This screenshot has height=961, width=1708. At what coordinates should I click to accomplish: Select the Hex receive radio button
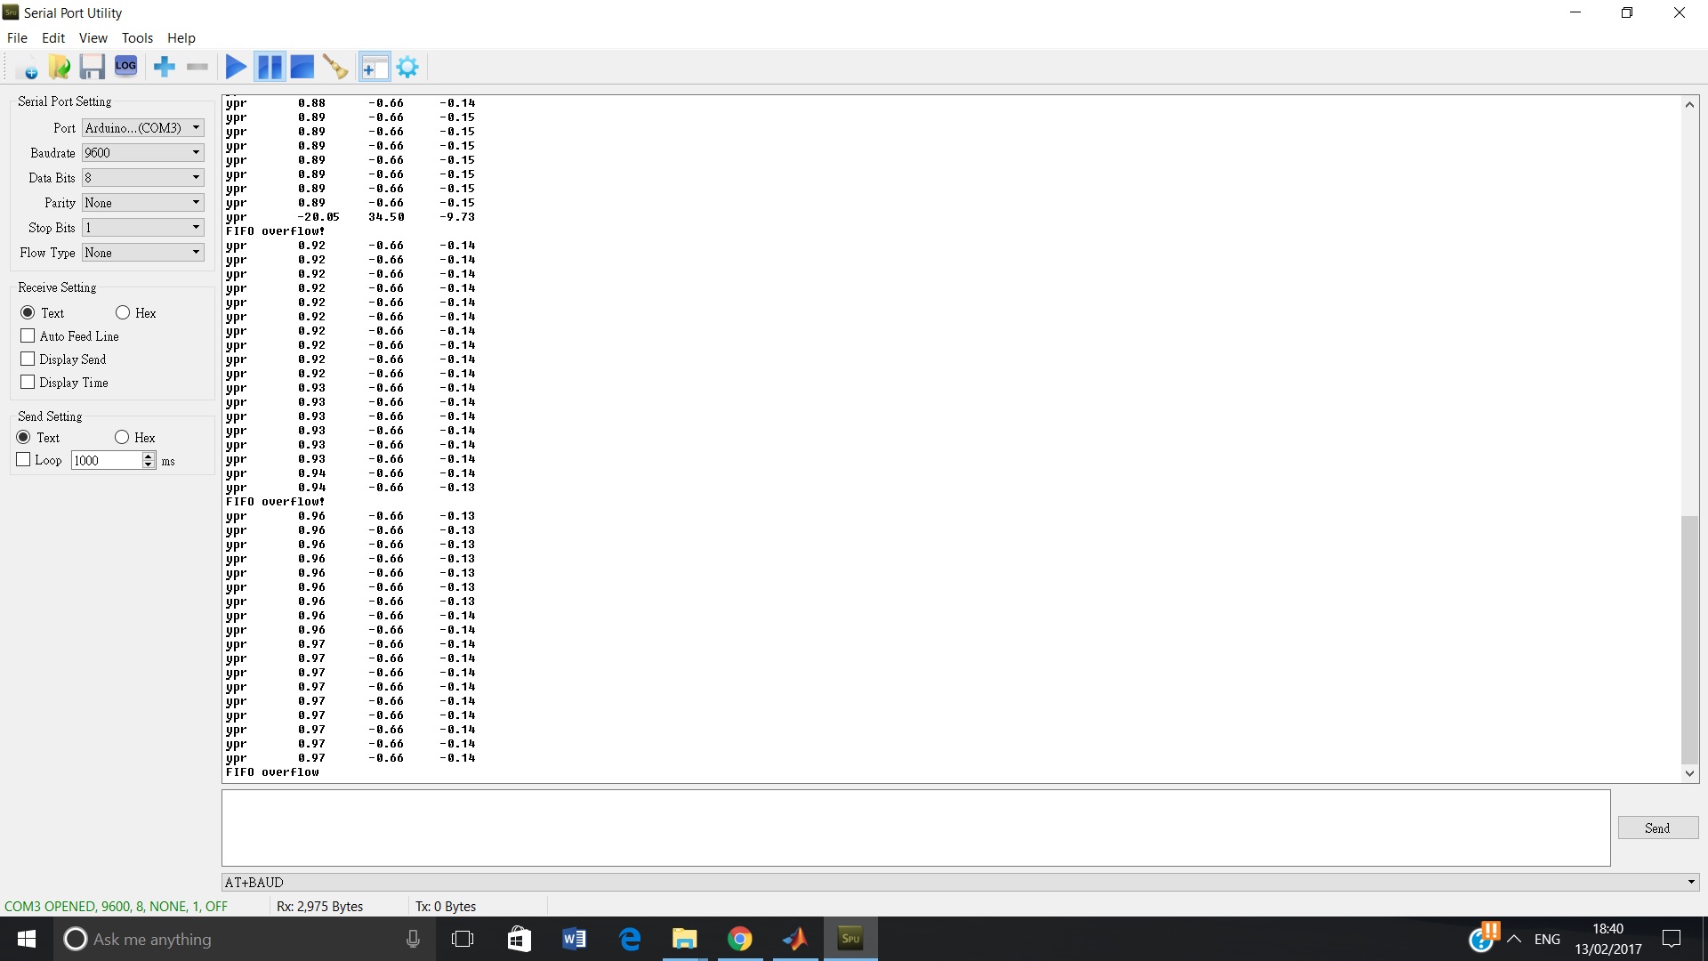point(123,313)
